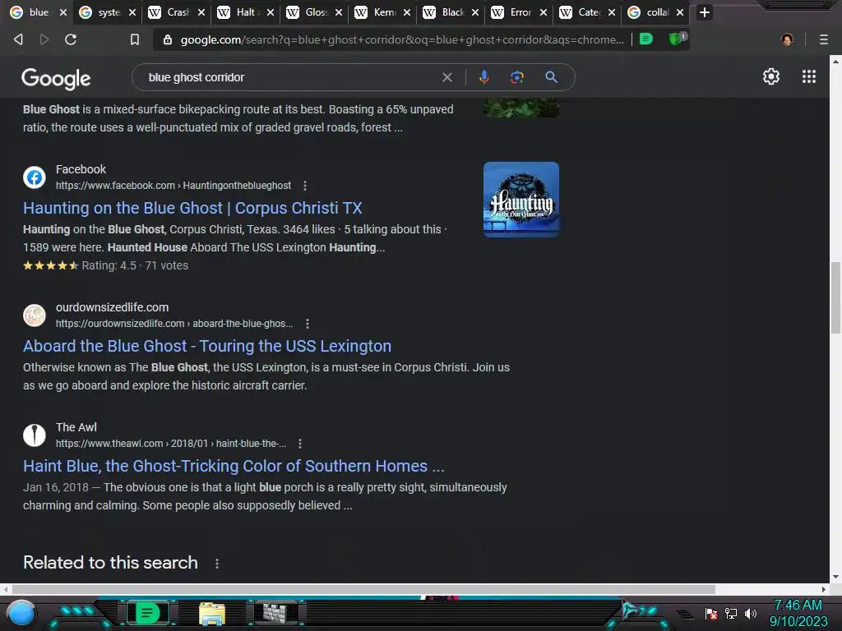
Task: Click the theawl.com result URL
Action: [171, 444]
